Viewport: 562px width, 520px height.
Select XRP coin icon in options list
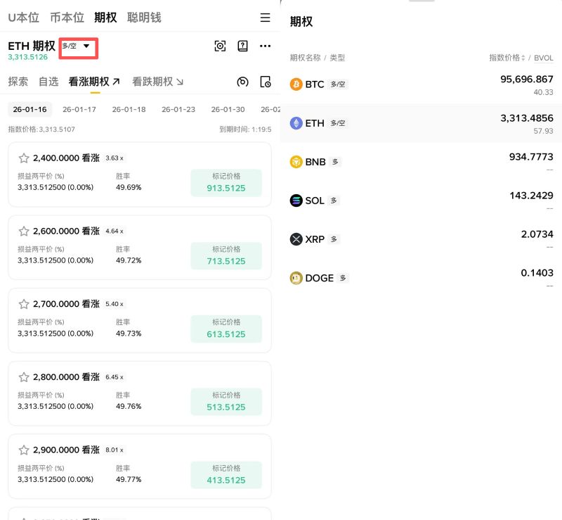pos(296,239)
